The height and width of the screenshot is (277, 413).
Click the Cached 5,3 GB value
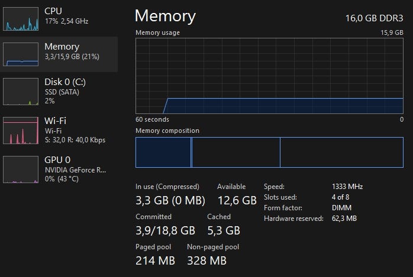click(x=224, y=230)
